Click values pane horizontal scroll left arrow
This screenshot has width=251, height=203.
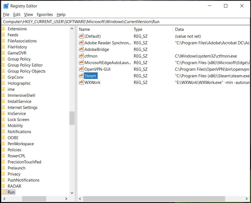80,199
